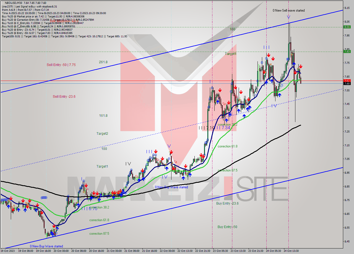354x254 pixels.
Task: Click the '20 Oct 08:00' time axis label
Action: pos(79,251)
